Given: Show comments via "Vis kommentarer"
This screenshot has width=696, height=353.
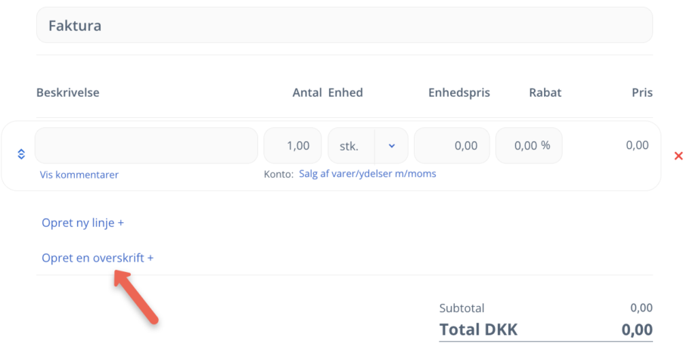Looking at the screenshot, I should tap(79, 175).
